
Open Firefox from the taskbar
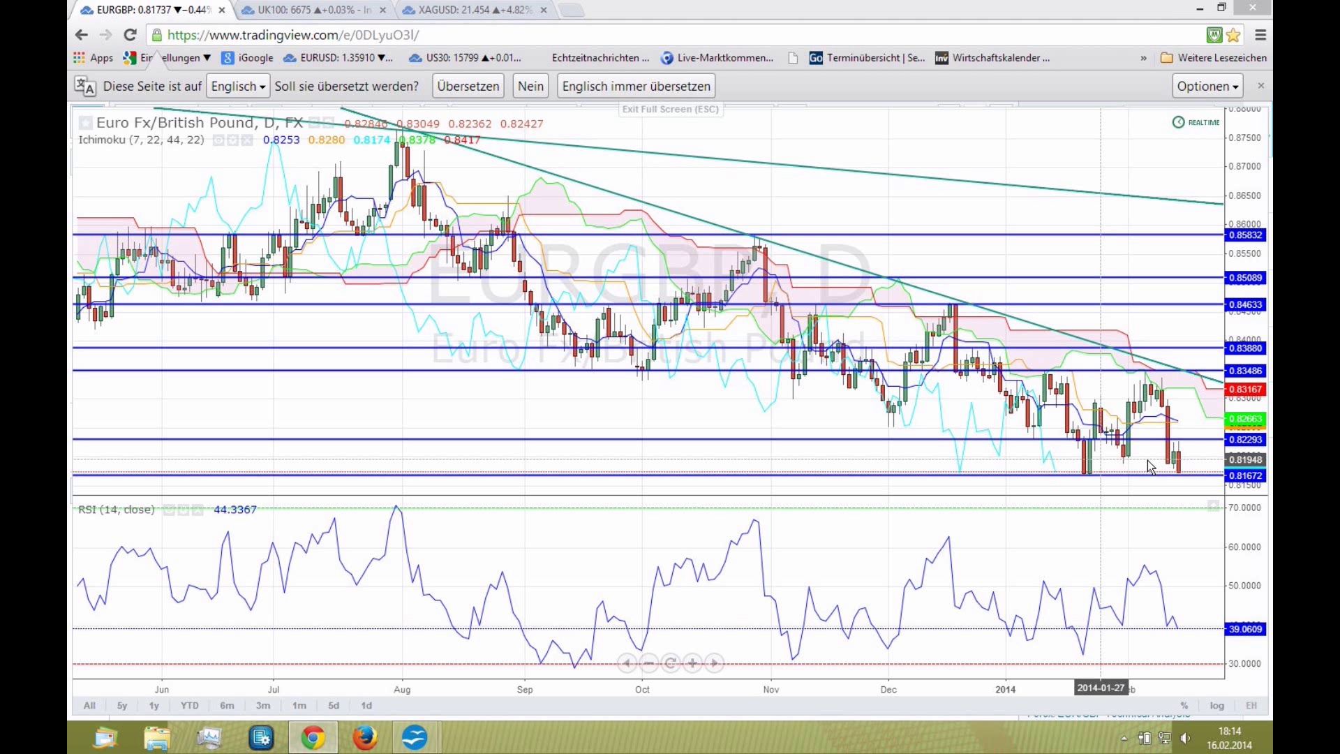(x=364, y=738)
